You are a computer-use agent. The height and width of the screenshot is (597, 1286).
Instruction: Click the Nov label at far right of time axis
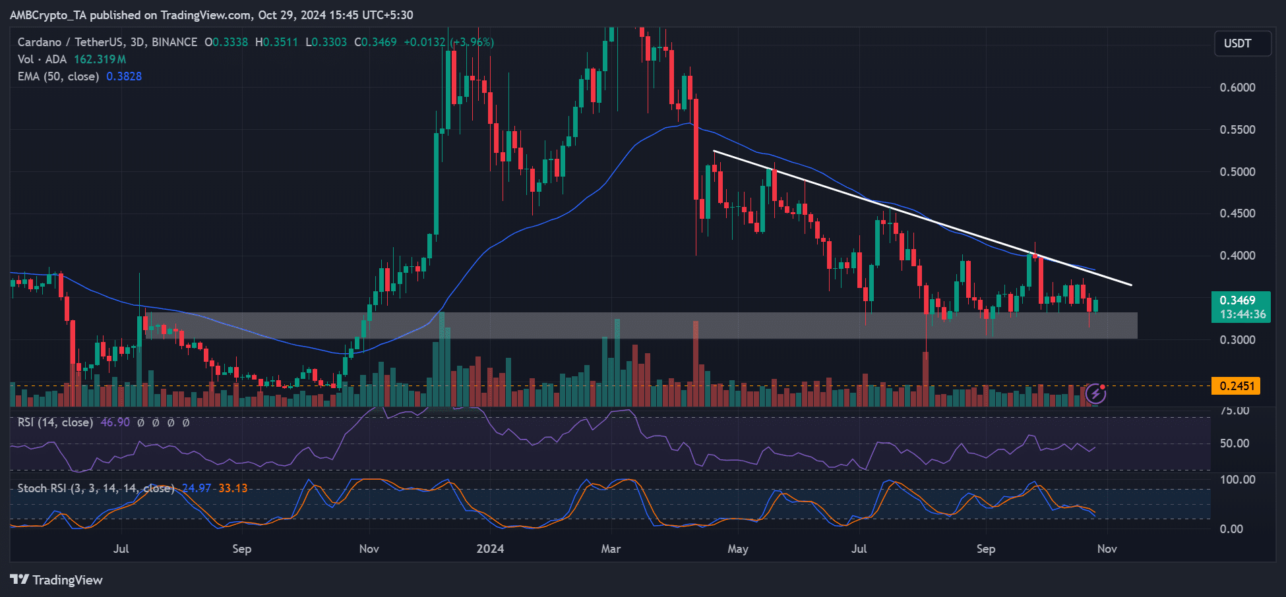(x=1107, y=549)
